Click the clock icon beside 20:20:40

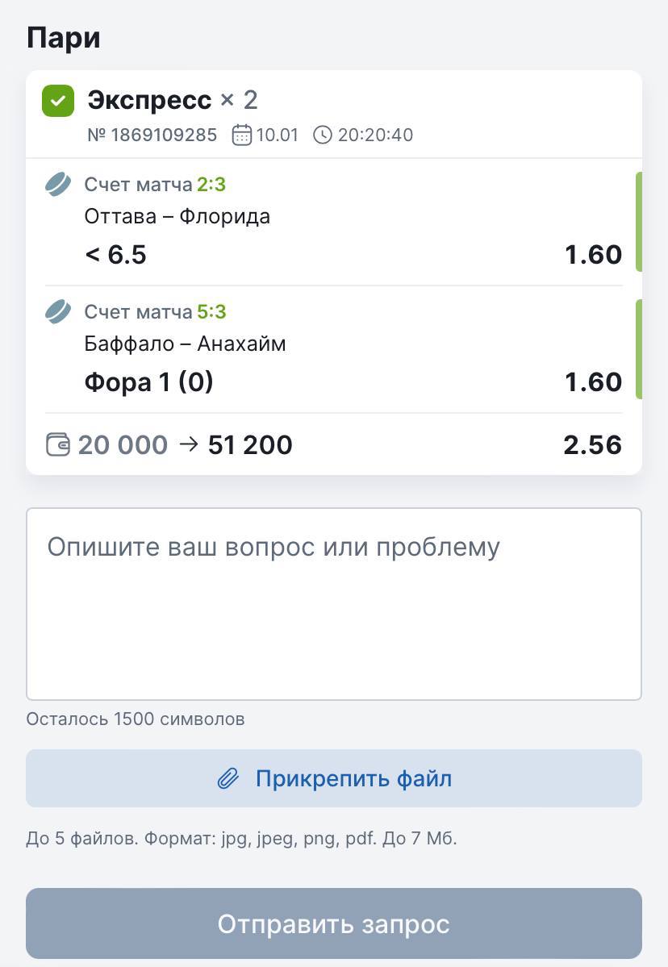pyautogui.click(x=322, y=135)
